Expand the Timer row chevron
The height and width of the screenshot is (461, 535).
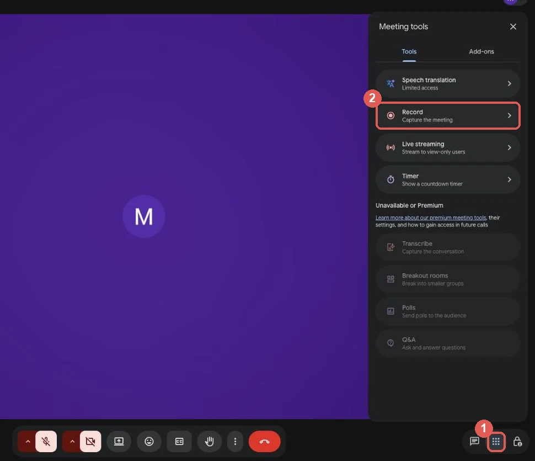[x=509, y=179]
